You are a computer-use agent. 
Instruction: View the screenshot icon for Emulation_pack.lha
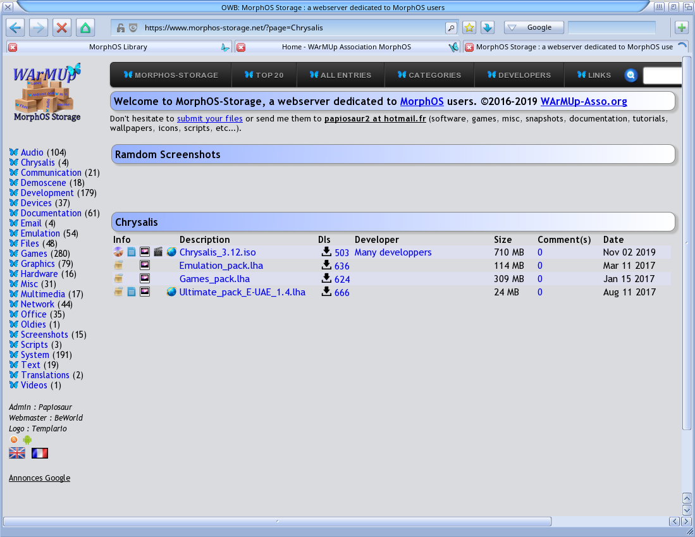145,265
